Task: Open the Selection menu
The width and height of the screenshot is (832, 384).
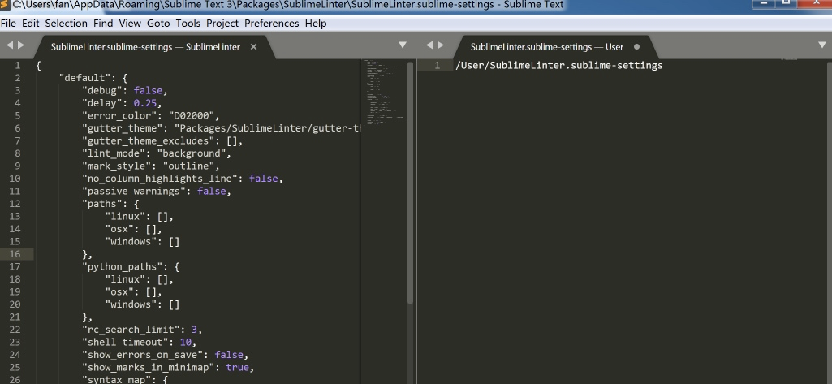Action: [67, 24]
